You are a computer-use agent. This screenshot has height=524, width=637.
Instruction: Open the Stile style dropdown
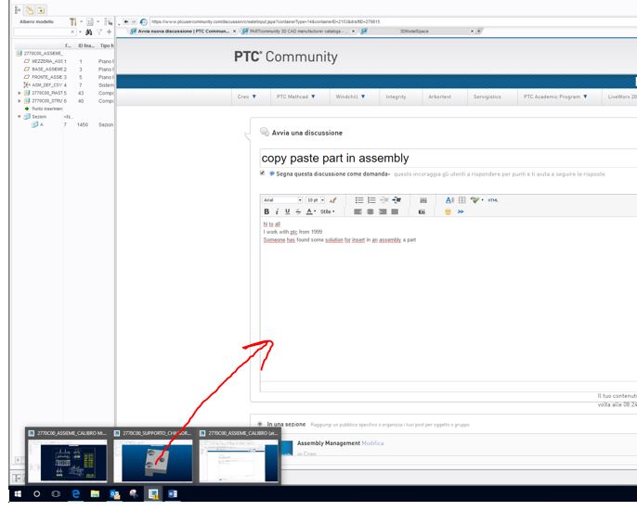328,211
